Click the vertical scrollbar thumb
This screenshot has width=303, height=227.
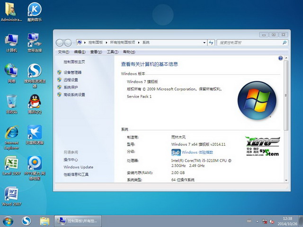click(286, 96)
